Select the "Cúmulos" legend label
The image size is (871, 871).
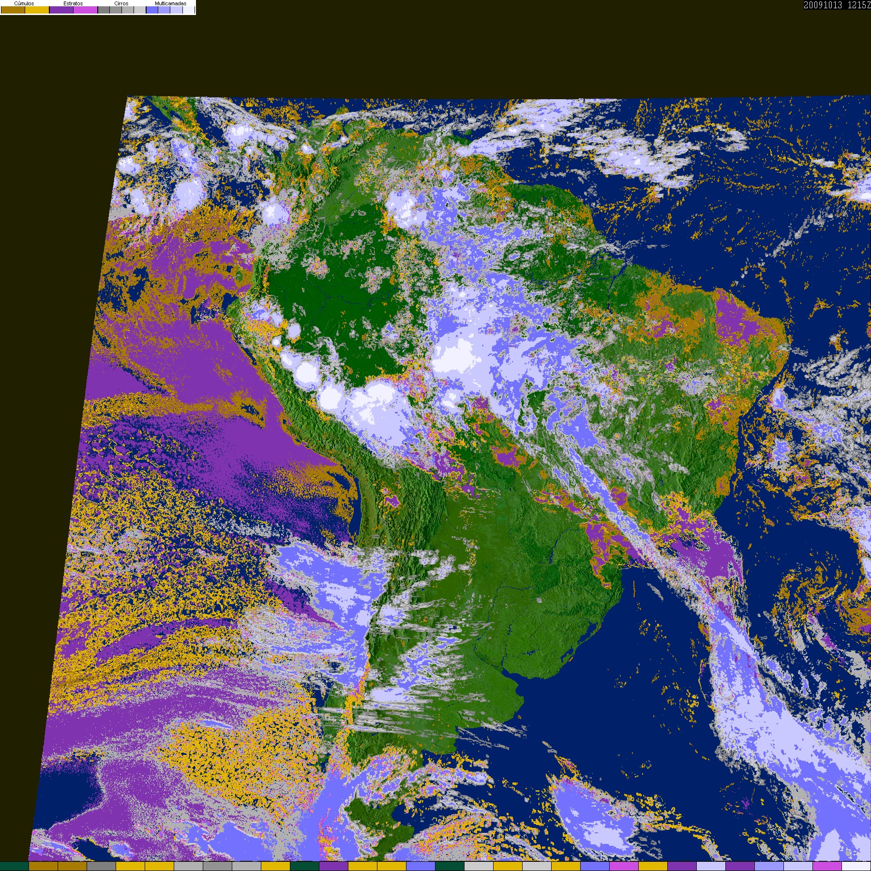(24, 3)
